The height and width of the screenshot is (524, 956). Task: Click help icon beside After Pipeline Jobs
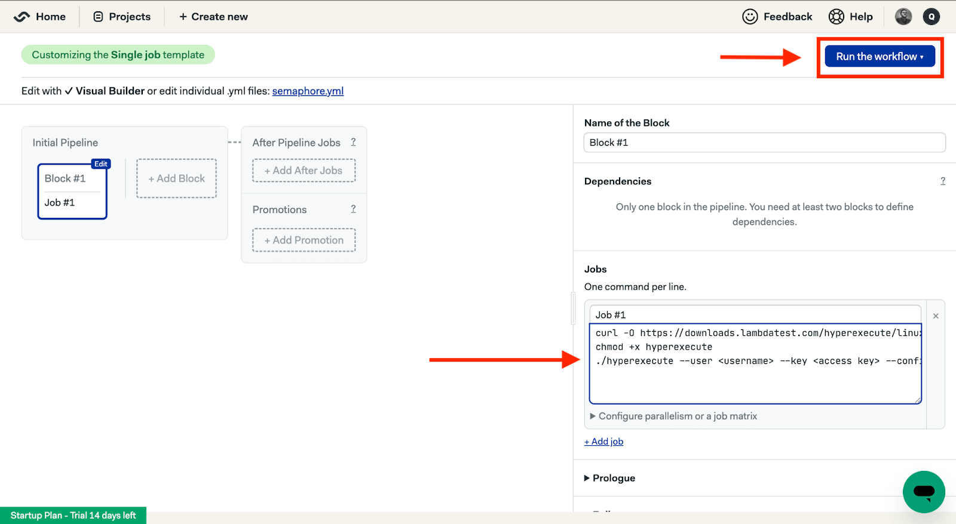coord(353,142)
